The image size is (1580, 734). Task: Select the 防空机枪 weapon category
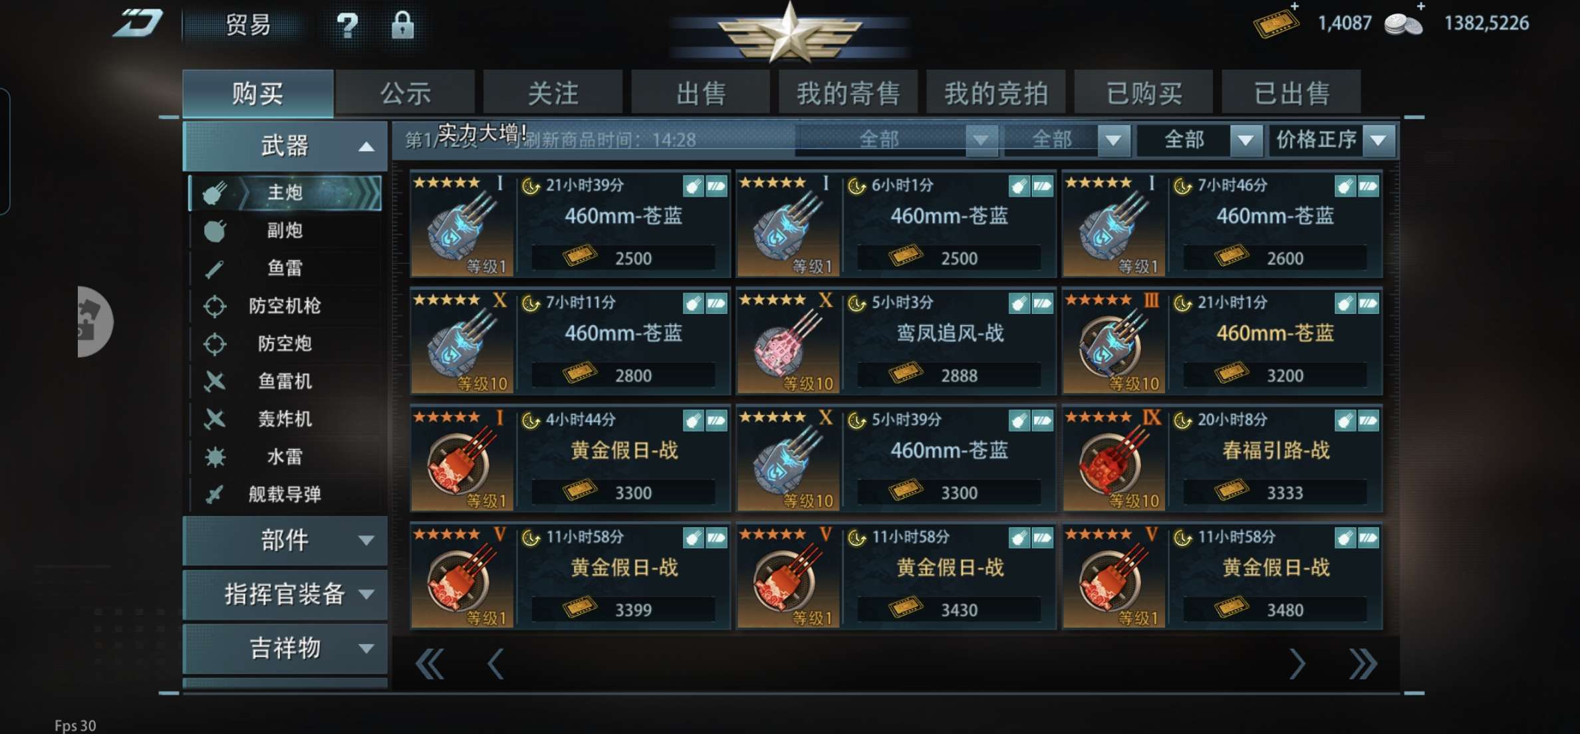click(x=285, y=306)
